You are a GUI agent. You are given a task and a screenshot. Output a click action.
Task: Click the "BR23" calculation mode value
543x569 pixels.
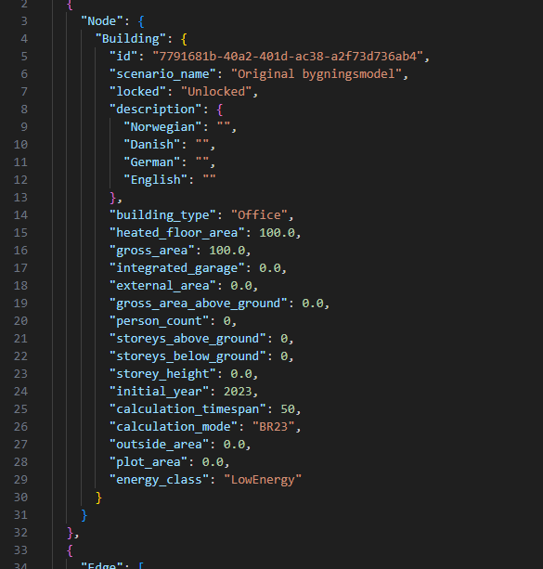point(274,426)
